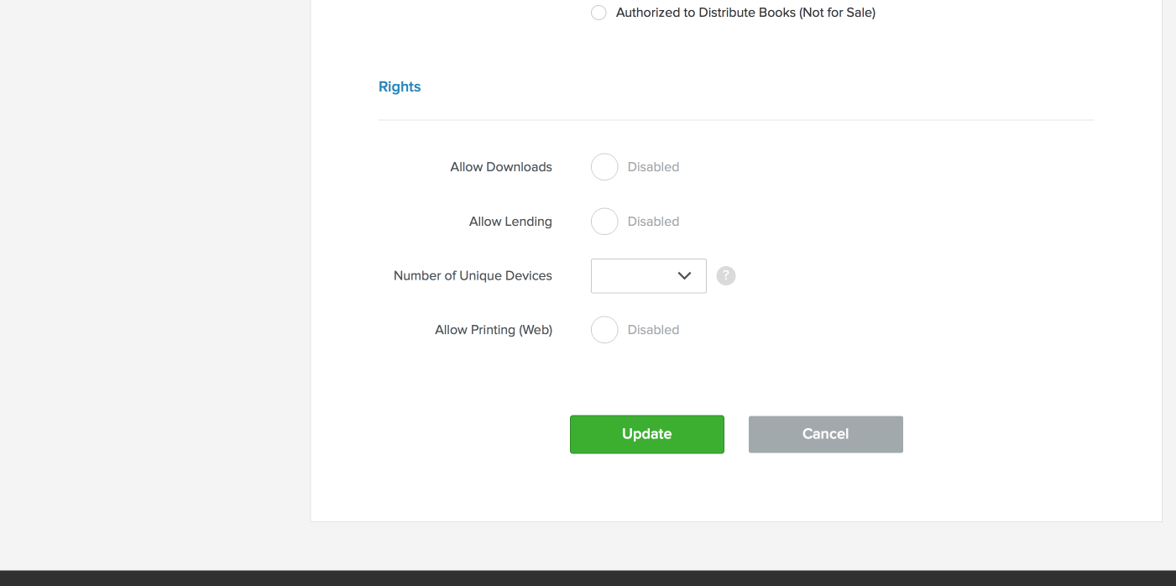Click the divider line below Rights heading
This screenshot has width=1176, height=586.
tap(735, 120)
